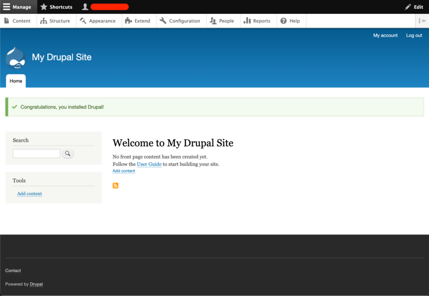Screen dimensions: 429x296
Task: Click the Manage hamburger icon
Action: tap(7, 7)
